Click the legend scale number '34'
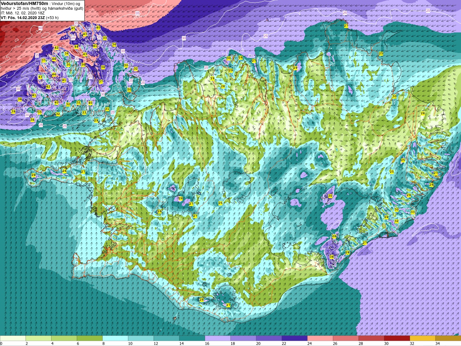This screenshot has height=346, width=461. (x=437, y=343)
